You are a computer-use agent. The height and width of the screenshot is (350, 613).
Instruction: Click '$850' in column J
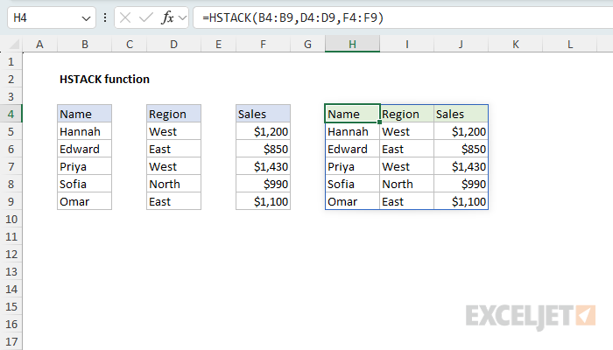click(461, 150)
